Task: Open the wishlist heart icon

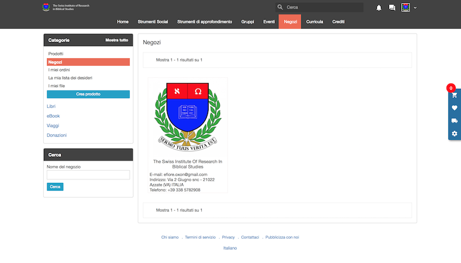Action: (x=455, y=108)
